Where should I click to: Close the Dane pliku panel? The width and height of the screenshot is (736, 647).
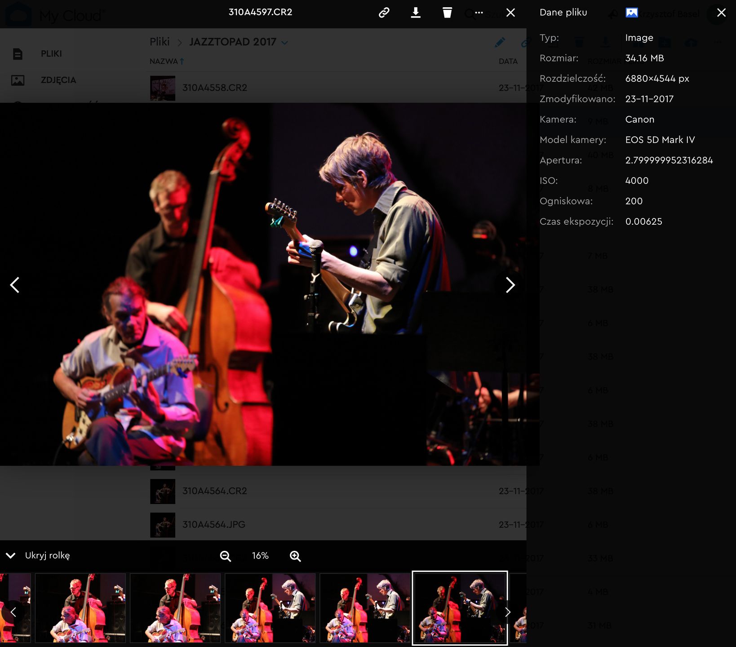click(721, 13)
